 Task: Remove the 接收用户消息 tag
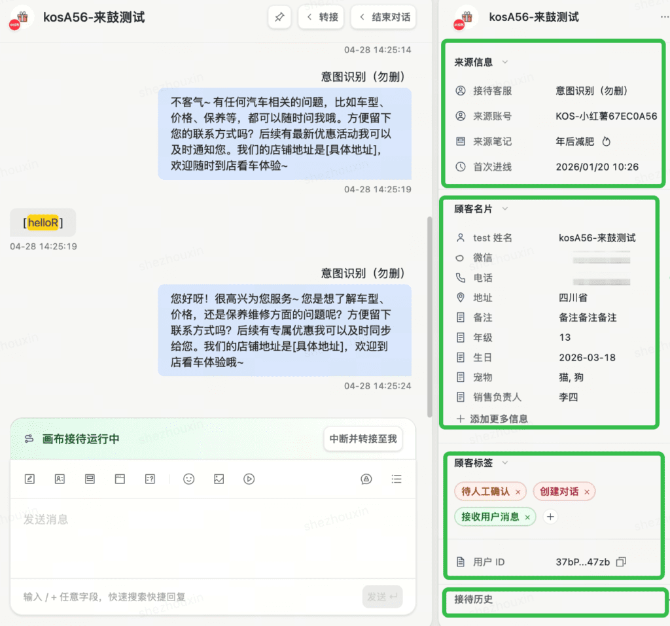click(x=527, y=517)
